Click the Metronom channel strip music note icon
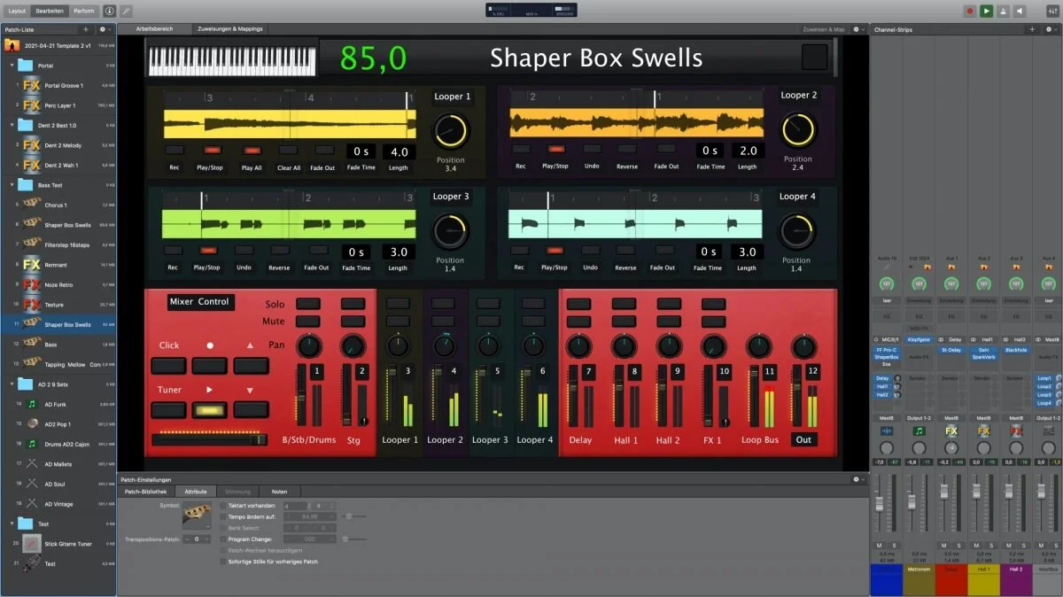1063x597 pixels. [919, 430]
